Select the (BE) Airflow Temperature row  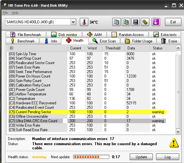point(87,94)
